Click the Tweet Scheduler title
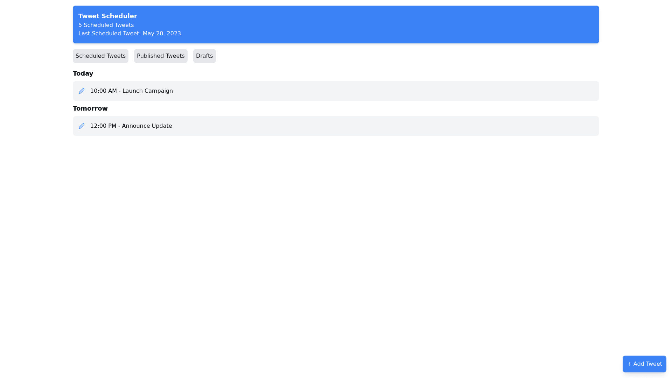Viewport: 672px width, 378px height. point(107,16)
